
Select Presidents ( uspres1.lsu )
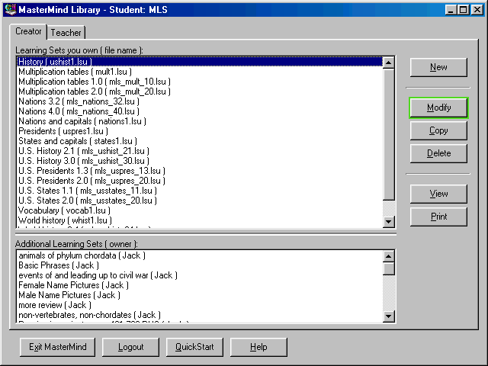click(200, 131)
